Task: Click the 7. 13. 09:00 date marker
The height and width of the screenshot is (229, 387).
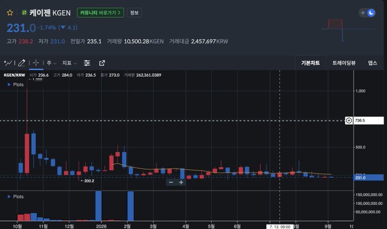Action: tap(280, 227)
